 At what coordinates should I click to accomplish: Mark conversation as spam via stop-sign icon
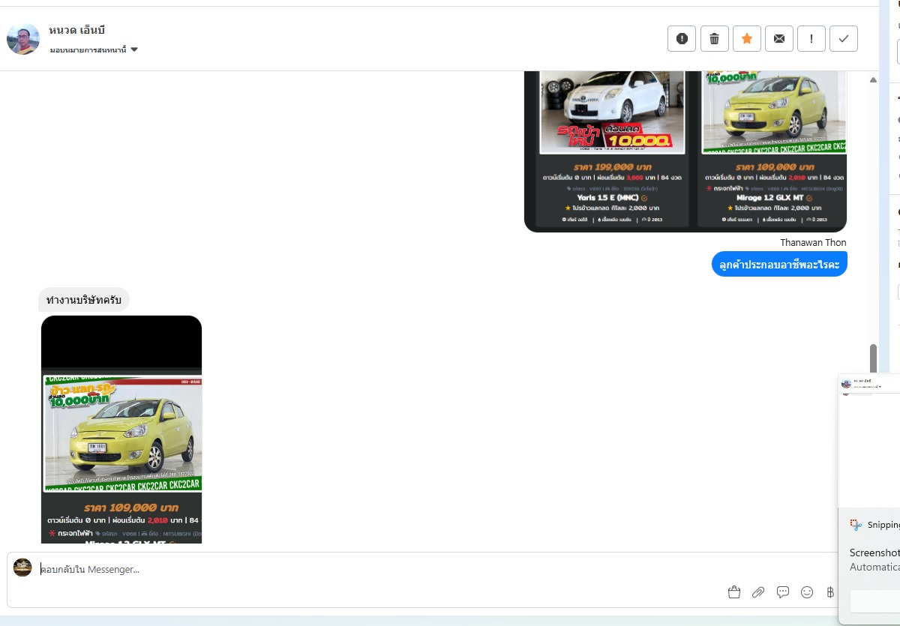(682, 39)
